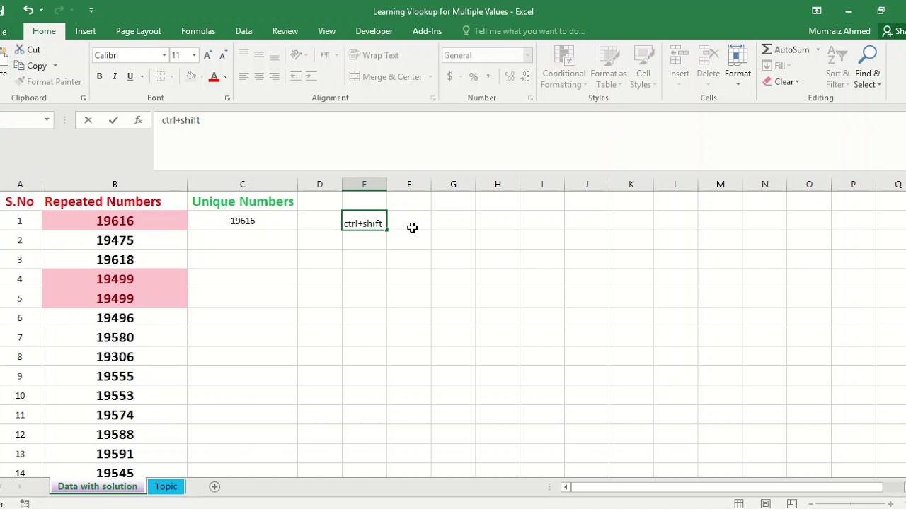Toggle Italic formatting

pyautogui.click(x=115, y=76)
